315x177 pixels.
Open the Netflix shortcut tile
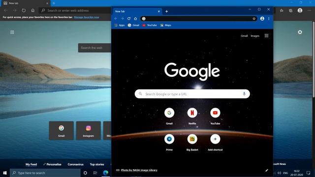[192, 116]
